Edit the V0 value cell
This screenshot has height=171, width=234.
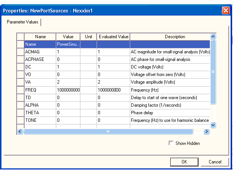point(68,75)
